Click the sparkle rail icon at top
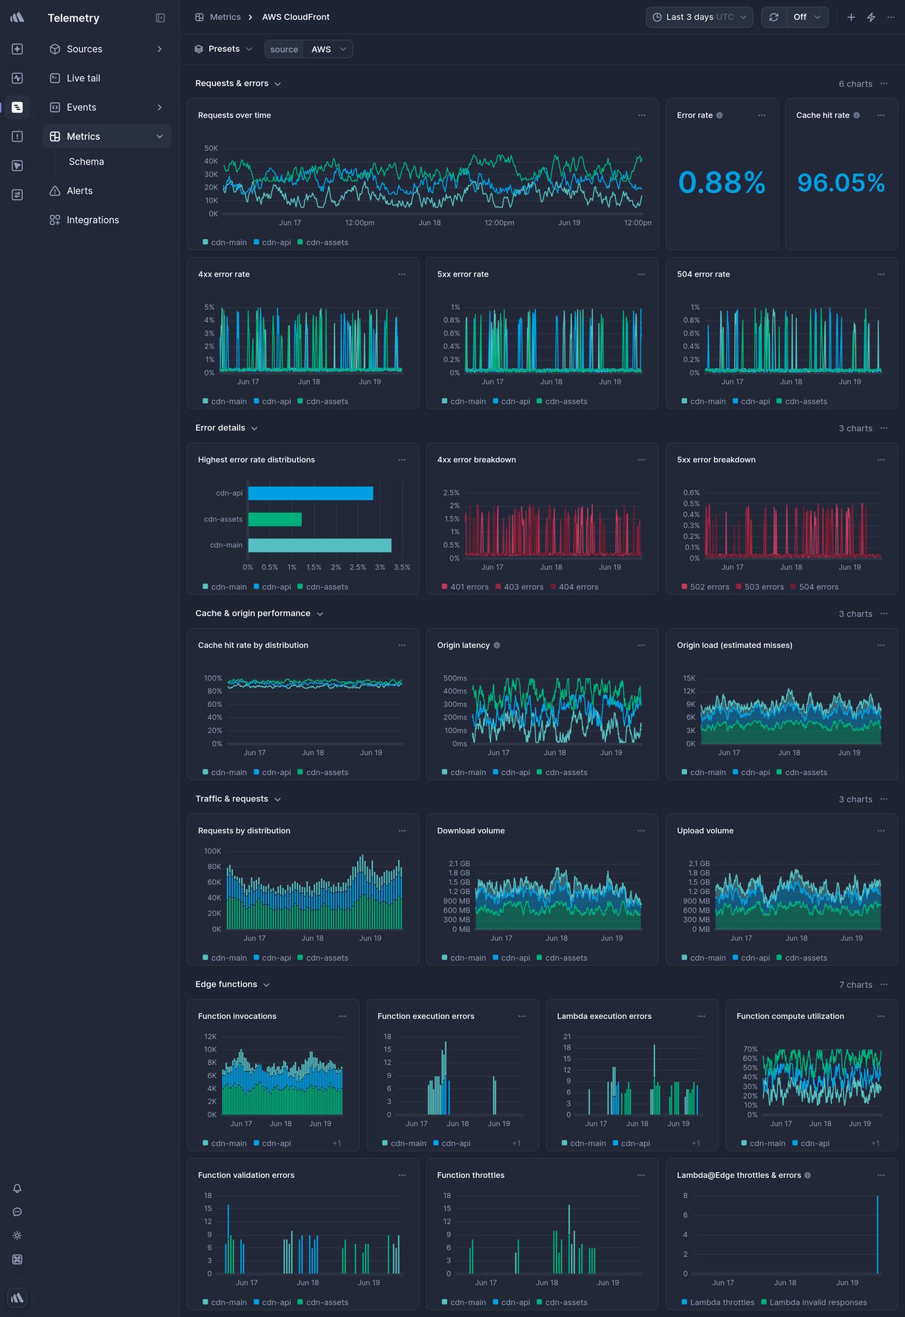Viewport: 905px width, 1317px height. (x=17, y=49)
